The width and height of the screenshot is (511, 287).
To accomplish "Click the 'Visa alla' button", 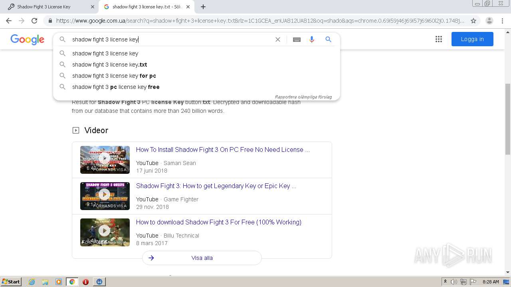I will (x=202, y=258).
